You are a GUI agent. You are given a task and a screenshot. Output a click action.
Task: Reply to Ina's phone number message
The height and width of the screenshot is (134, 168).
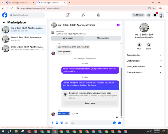point(77,114)
